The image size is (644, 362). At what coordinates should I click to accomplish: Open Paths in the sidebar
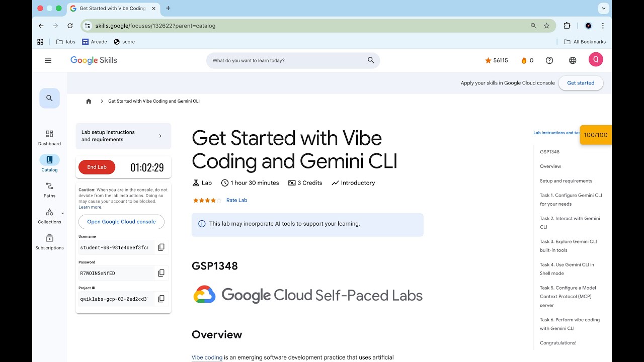49,190
